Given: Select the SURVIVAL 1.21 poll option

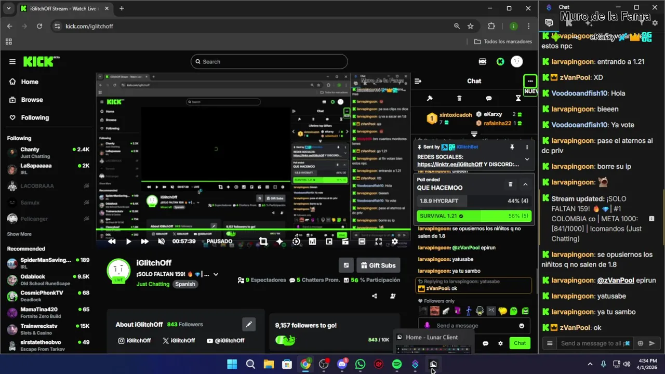Looking at the screenshot, I should click(x=474, y=216).
